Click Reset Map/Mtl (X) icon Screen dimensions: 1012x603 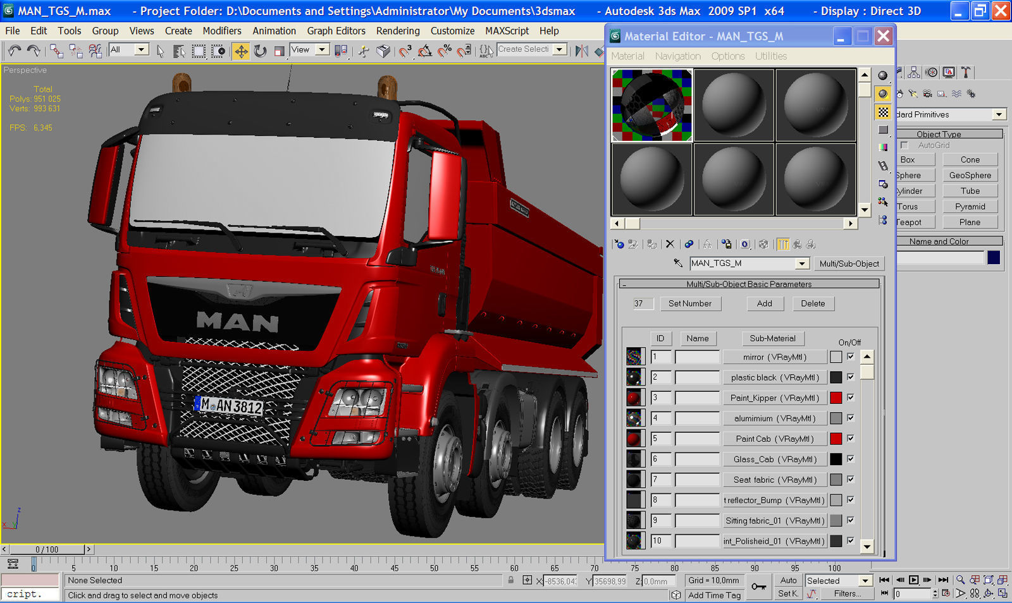point(670,244)
